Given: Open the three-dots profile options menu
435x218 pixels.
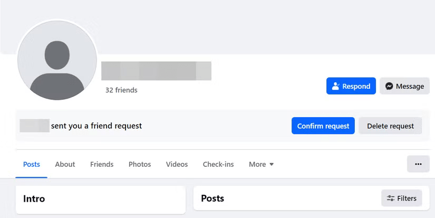Looking at the screenshot, I should point(418,164).
